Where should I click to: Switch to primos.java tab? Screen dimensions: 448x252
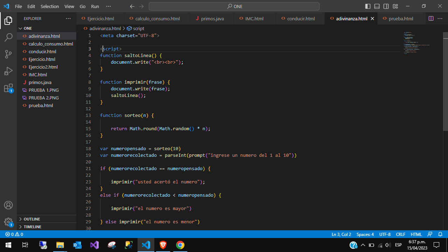[x=212, y=19]
